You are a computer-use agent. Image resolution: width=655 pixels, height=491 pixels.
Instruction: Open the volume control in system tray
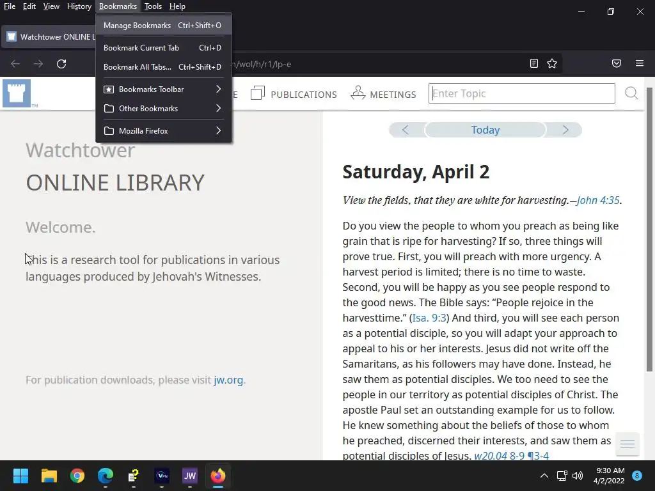click(578, 476)
